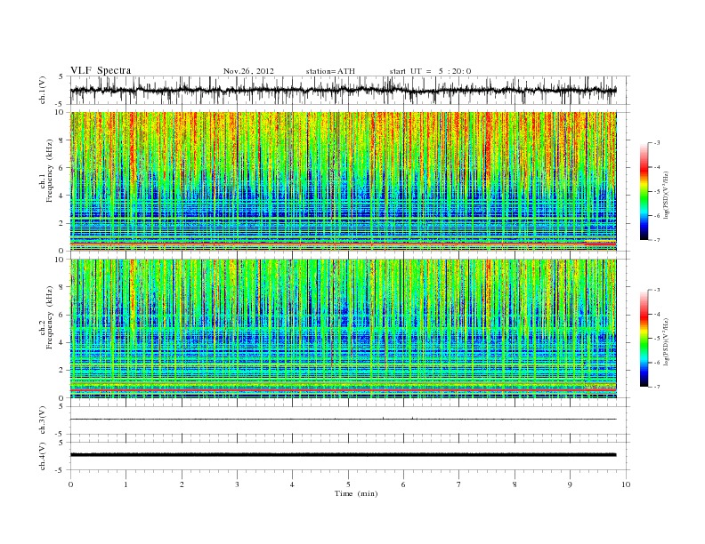Click the "9" minute time tick label

(x=570, y=484)
